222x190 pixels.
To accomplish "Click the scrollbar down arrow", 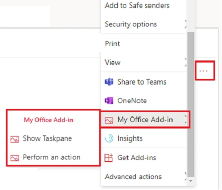I will click(190, 181).
